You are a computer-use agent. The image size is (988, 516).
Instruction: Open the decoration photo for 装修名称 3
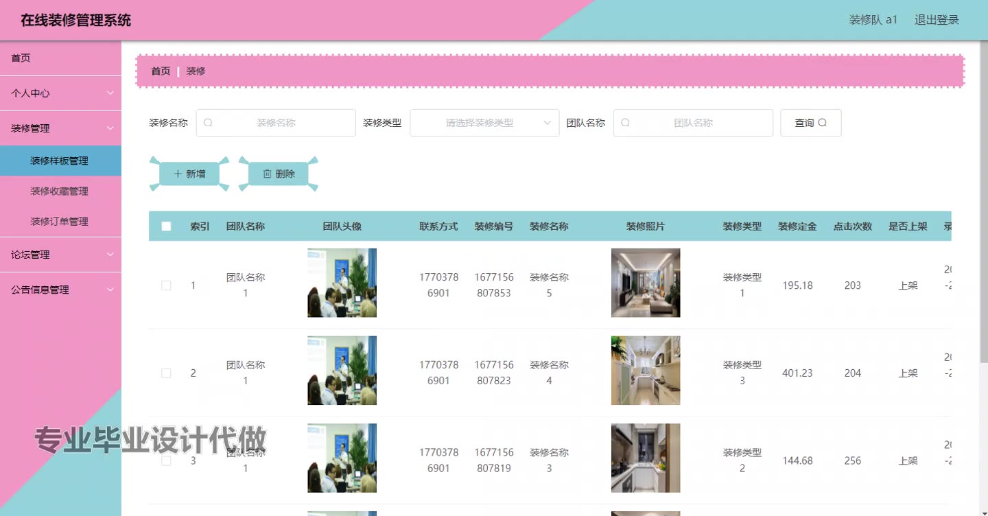pyautogui.click(x=646, y=458)
